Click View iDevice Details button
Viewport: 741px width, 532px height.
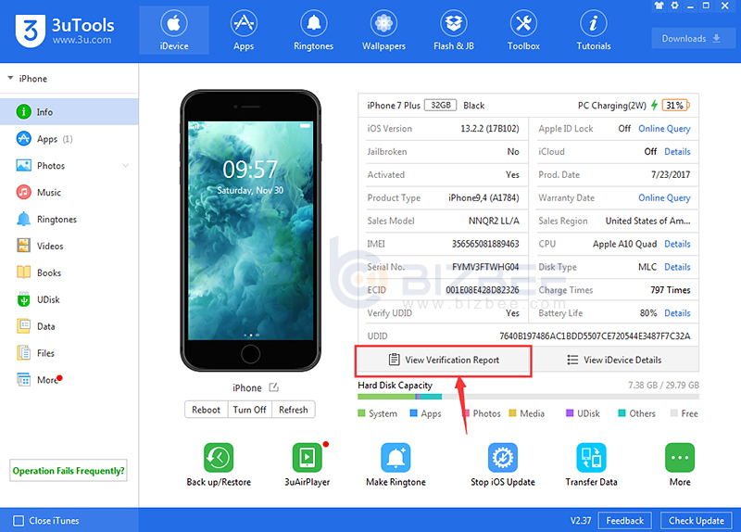point(614,361)
